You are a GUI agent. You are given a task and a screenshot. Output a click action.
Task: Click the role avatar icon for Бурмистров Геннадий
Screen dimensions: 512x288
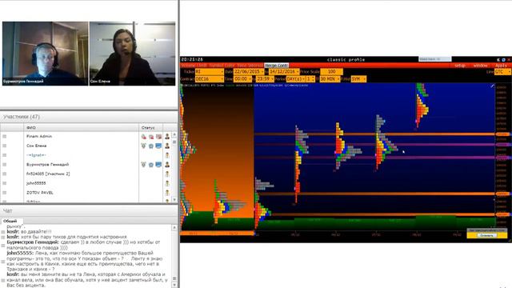coord(167,165)
